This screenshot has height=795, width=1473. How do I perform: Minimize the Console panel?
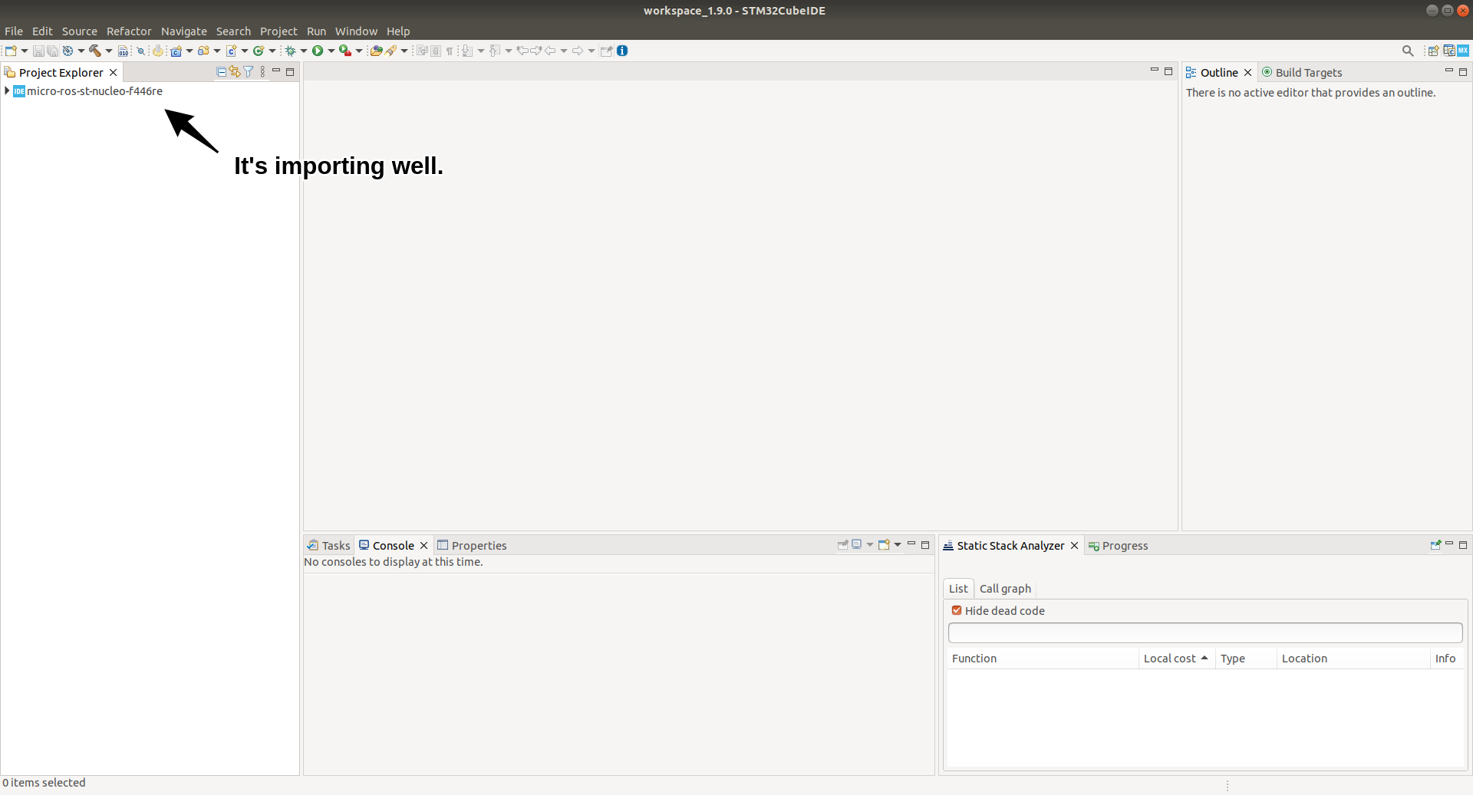pos(911,544)
